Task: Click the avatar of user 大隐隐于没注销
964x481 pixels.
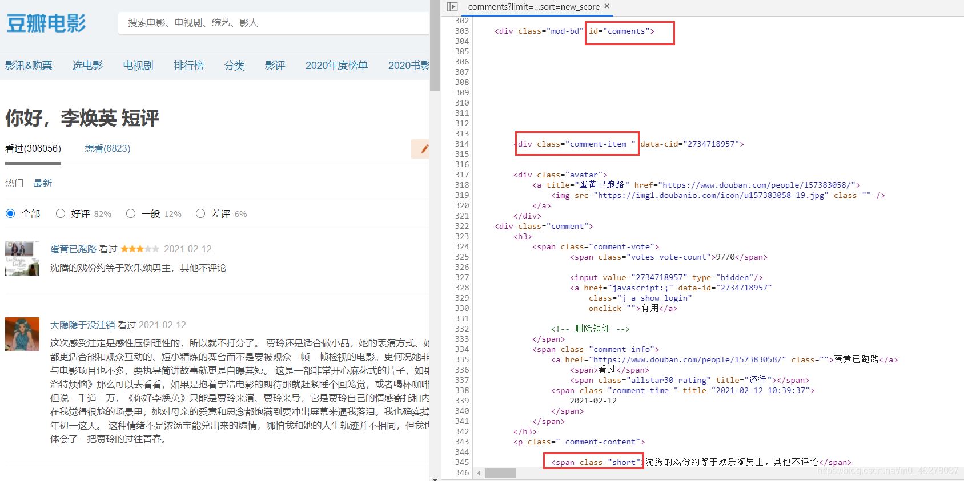Action: [22, 334]
